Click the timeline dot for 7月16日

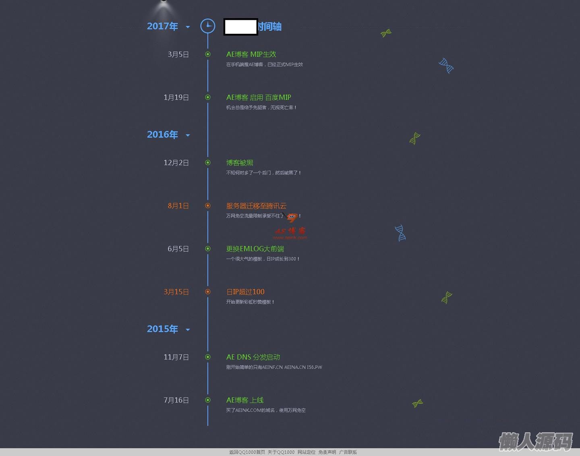point(208,400)
